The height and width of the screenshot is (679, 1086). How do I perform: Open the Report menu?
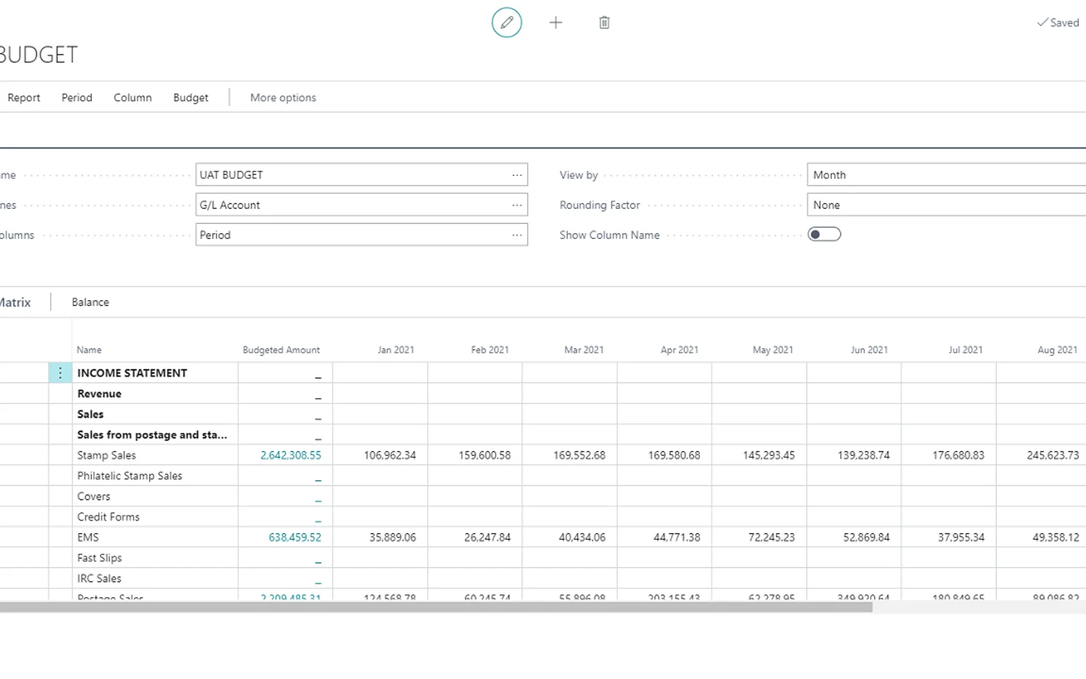(24, 97)
